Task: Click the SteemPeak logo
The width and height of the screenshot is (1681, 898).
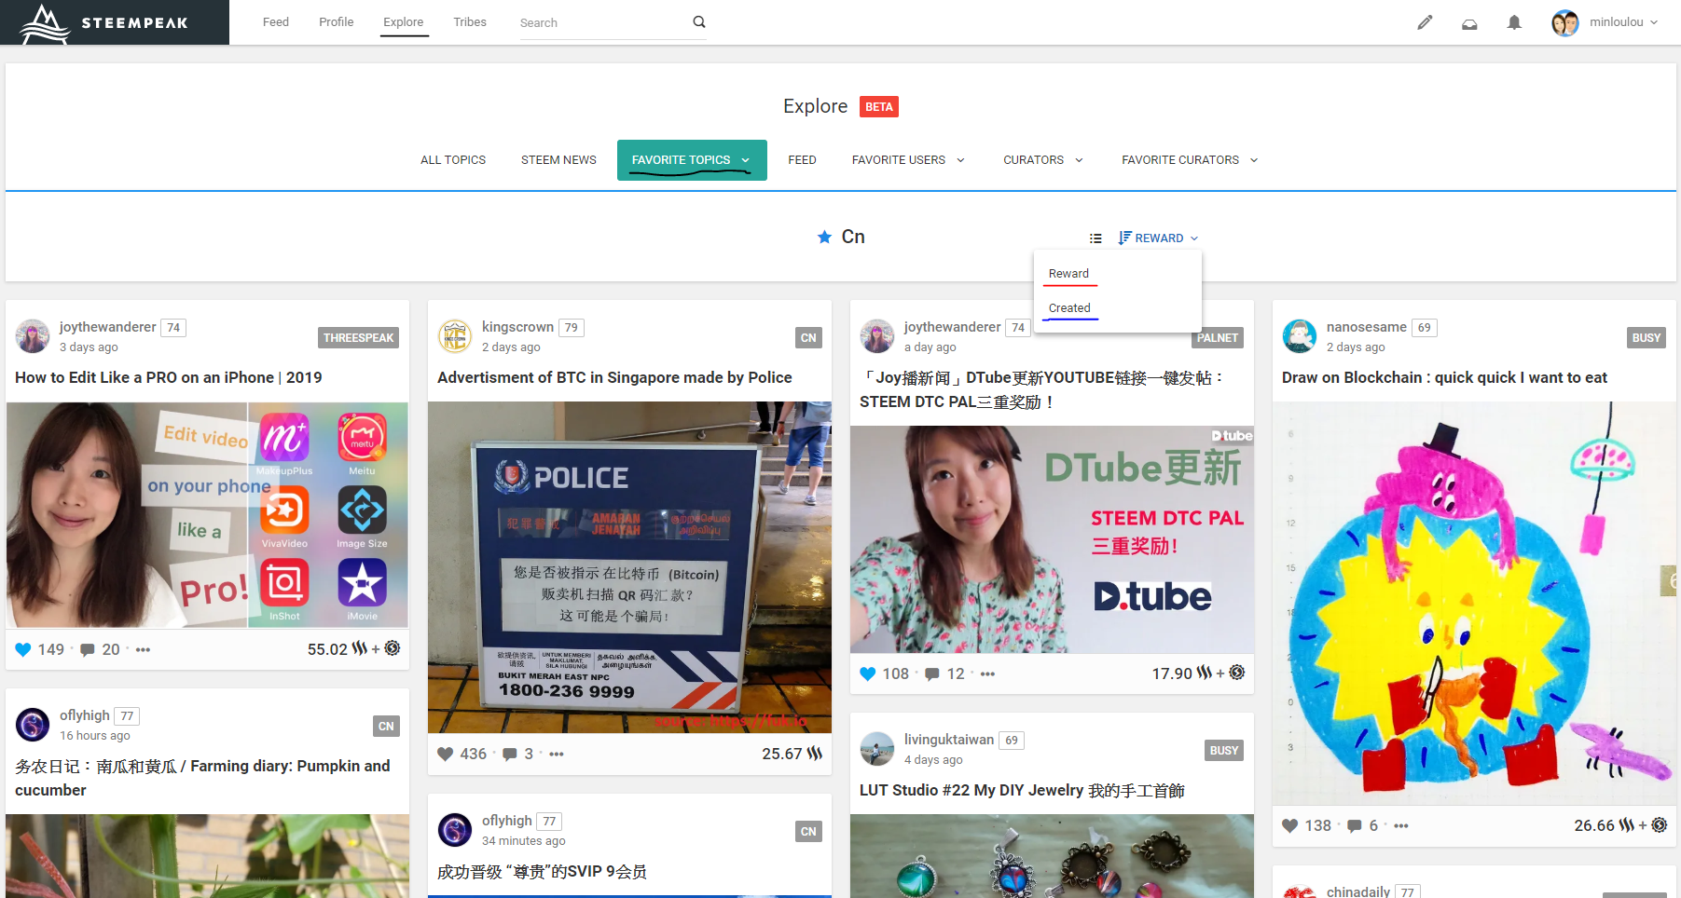Action: 114,22
